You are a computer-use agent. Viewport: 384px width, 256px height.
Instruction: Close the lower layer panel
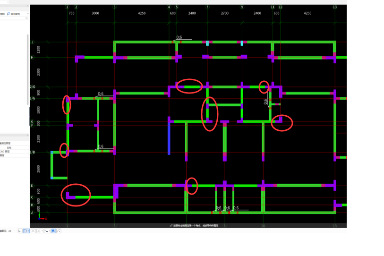[27, 135]
